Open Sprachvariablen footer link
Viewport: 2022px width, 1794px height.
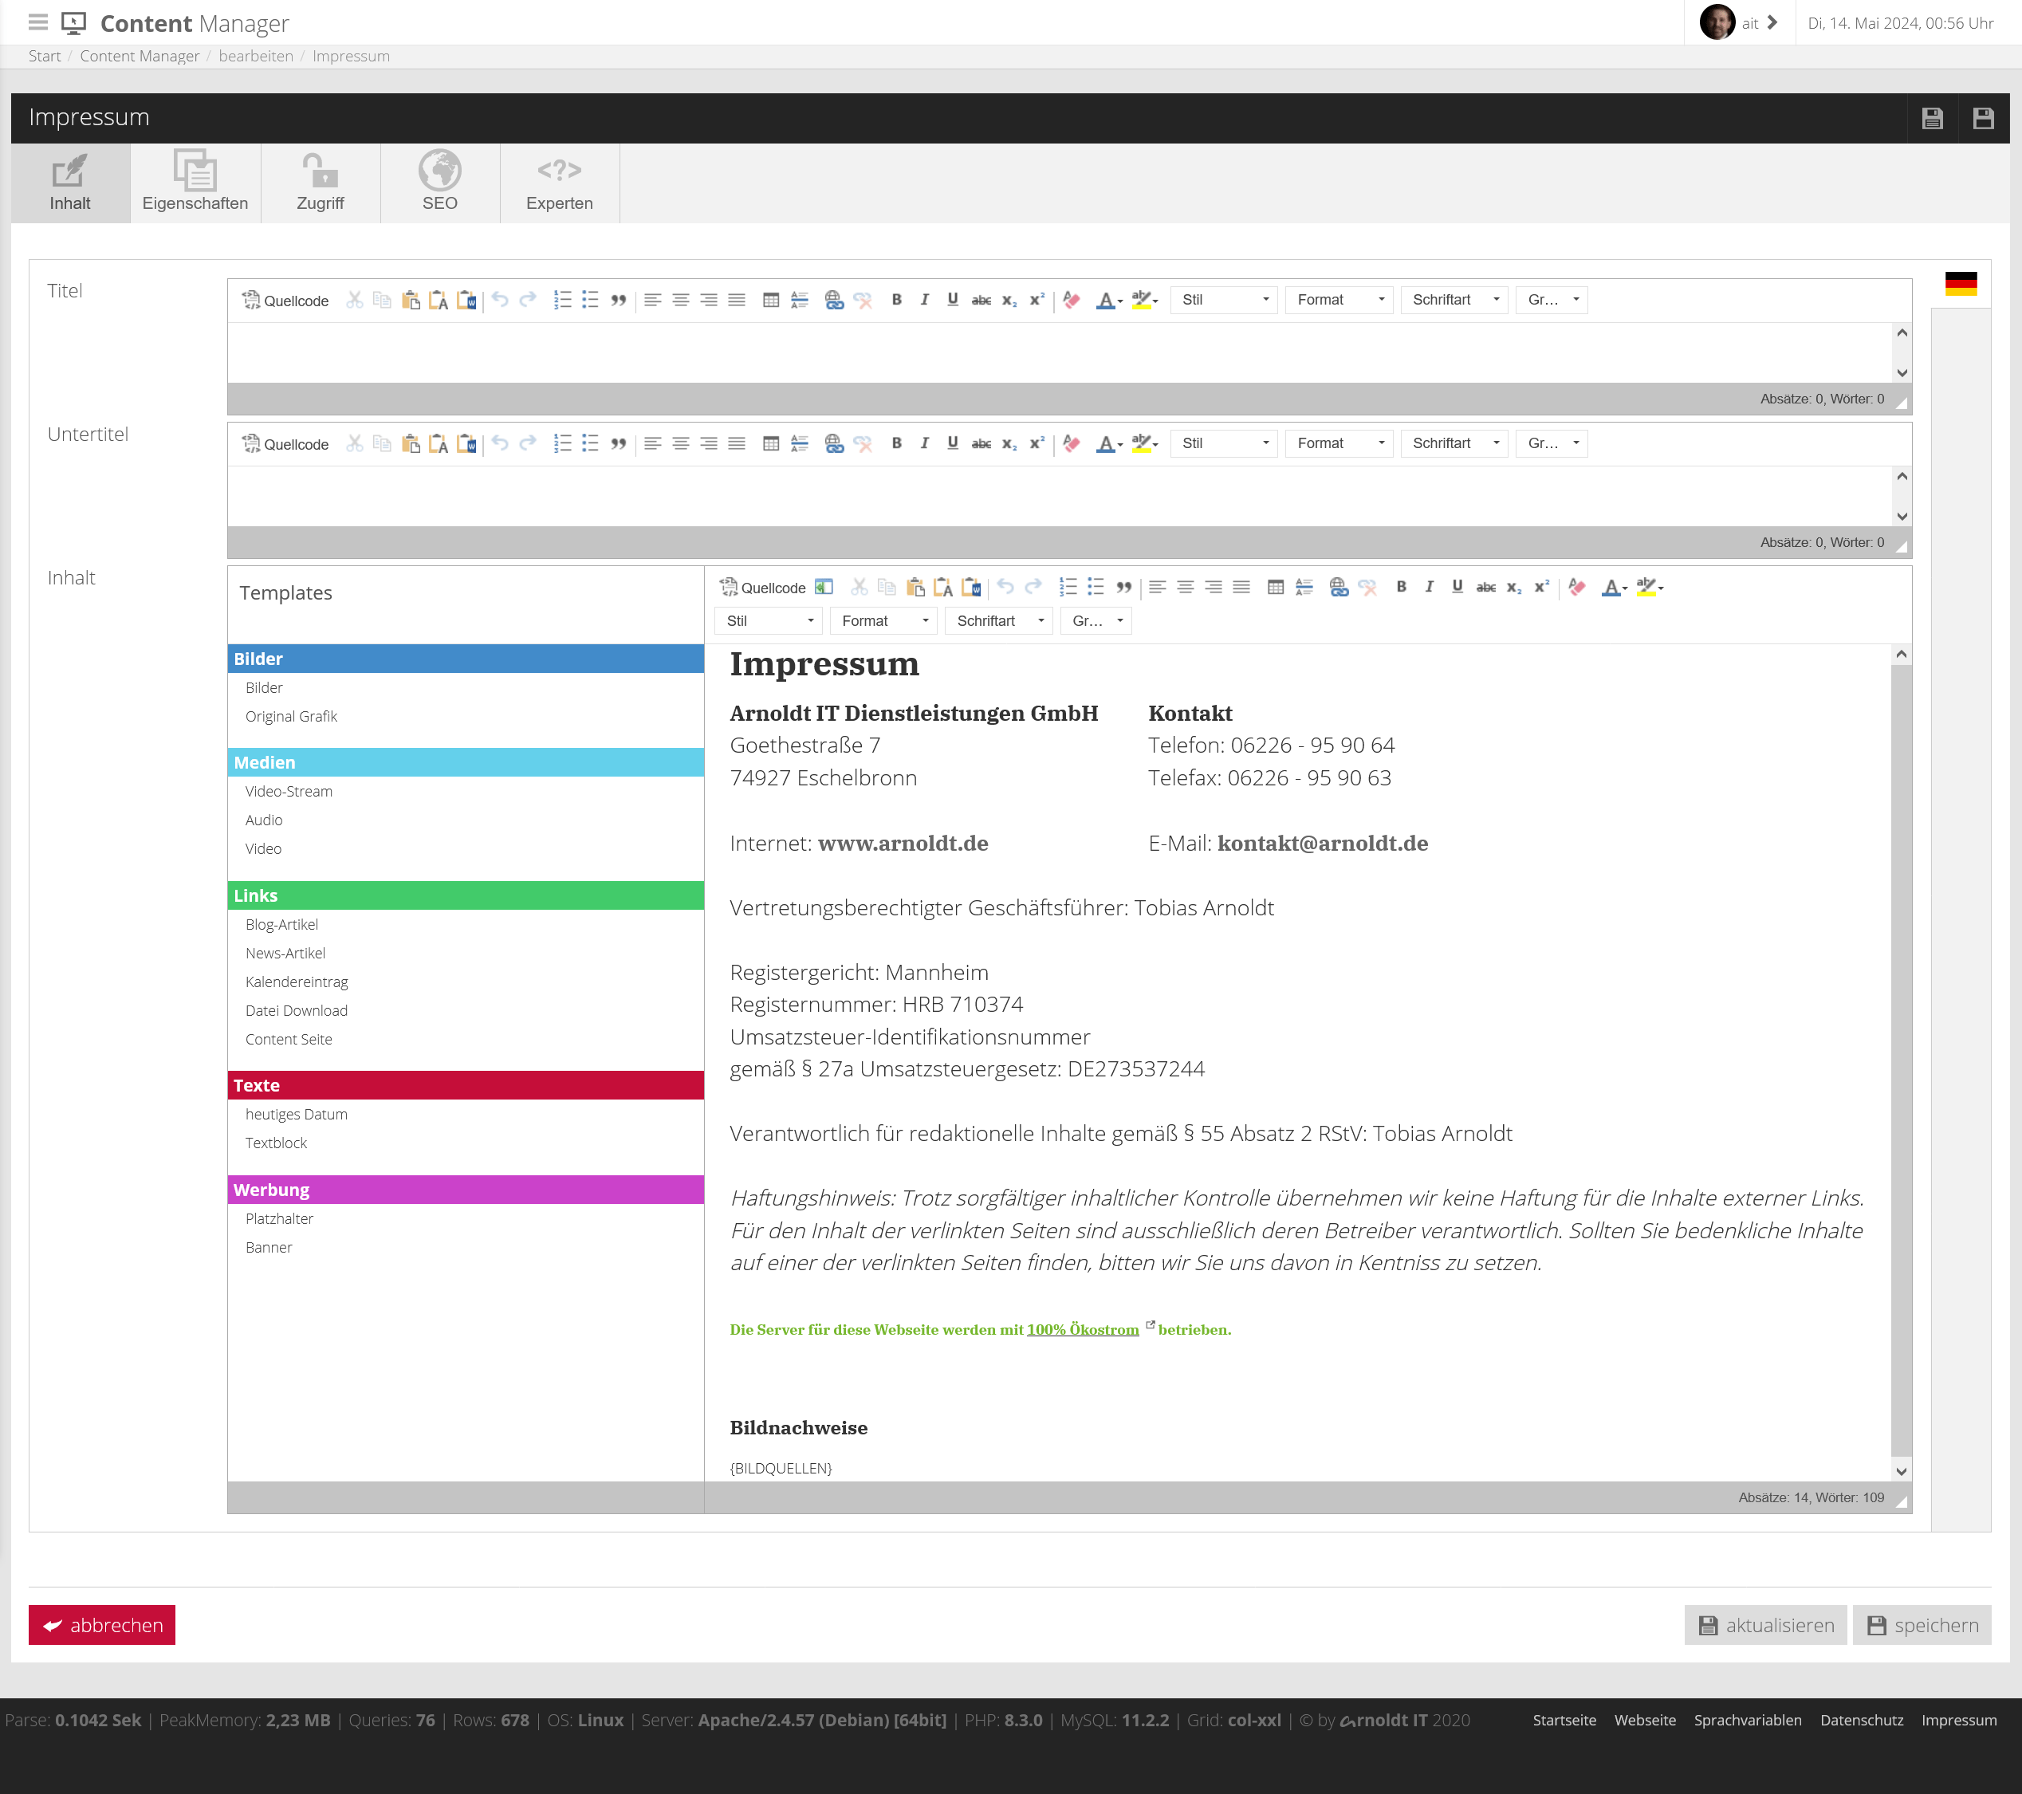coord(1747,1720)
